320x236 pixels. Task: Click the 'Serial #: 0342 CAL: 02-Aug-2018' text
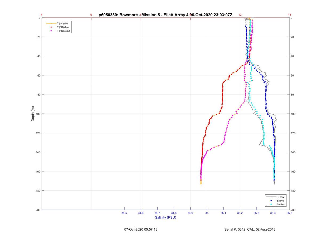250,229
